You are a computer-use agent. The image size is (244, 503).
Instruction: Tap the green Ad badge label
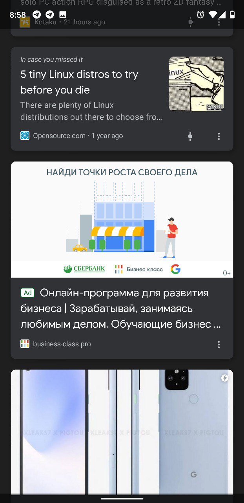click(27, 293)
